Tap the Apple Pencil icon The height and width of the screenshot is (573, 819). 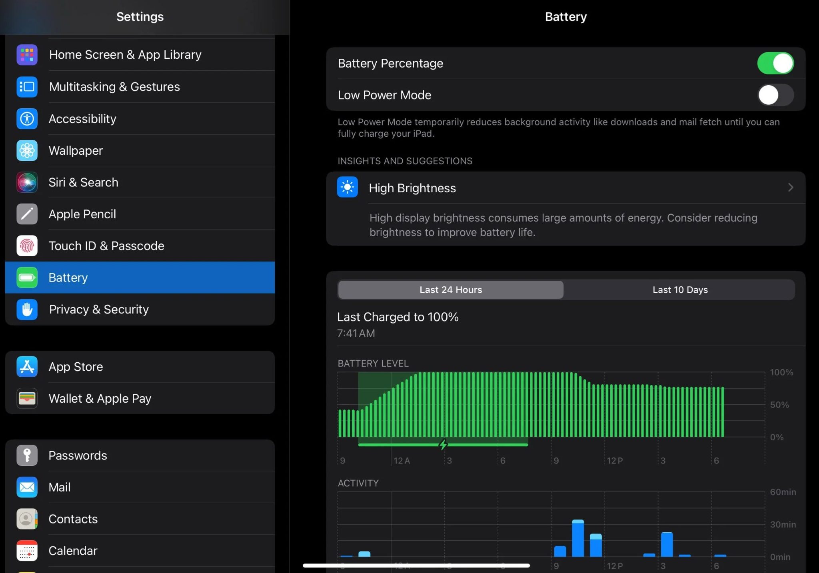(27, 214)
